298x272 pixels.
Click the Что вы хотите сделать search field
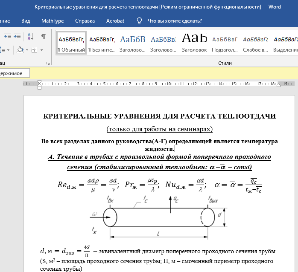(x=175, y=20)
